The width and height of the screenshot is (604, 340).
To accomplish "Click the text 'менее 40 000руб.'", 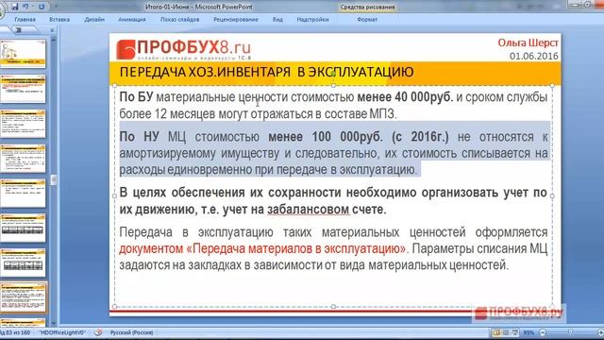I will [x=405, y=97].
